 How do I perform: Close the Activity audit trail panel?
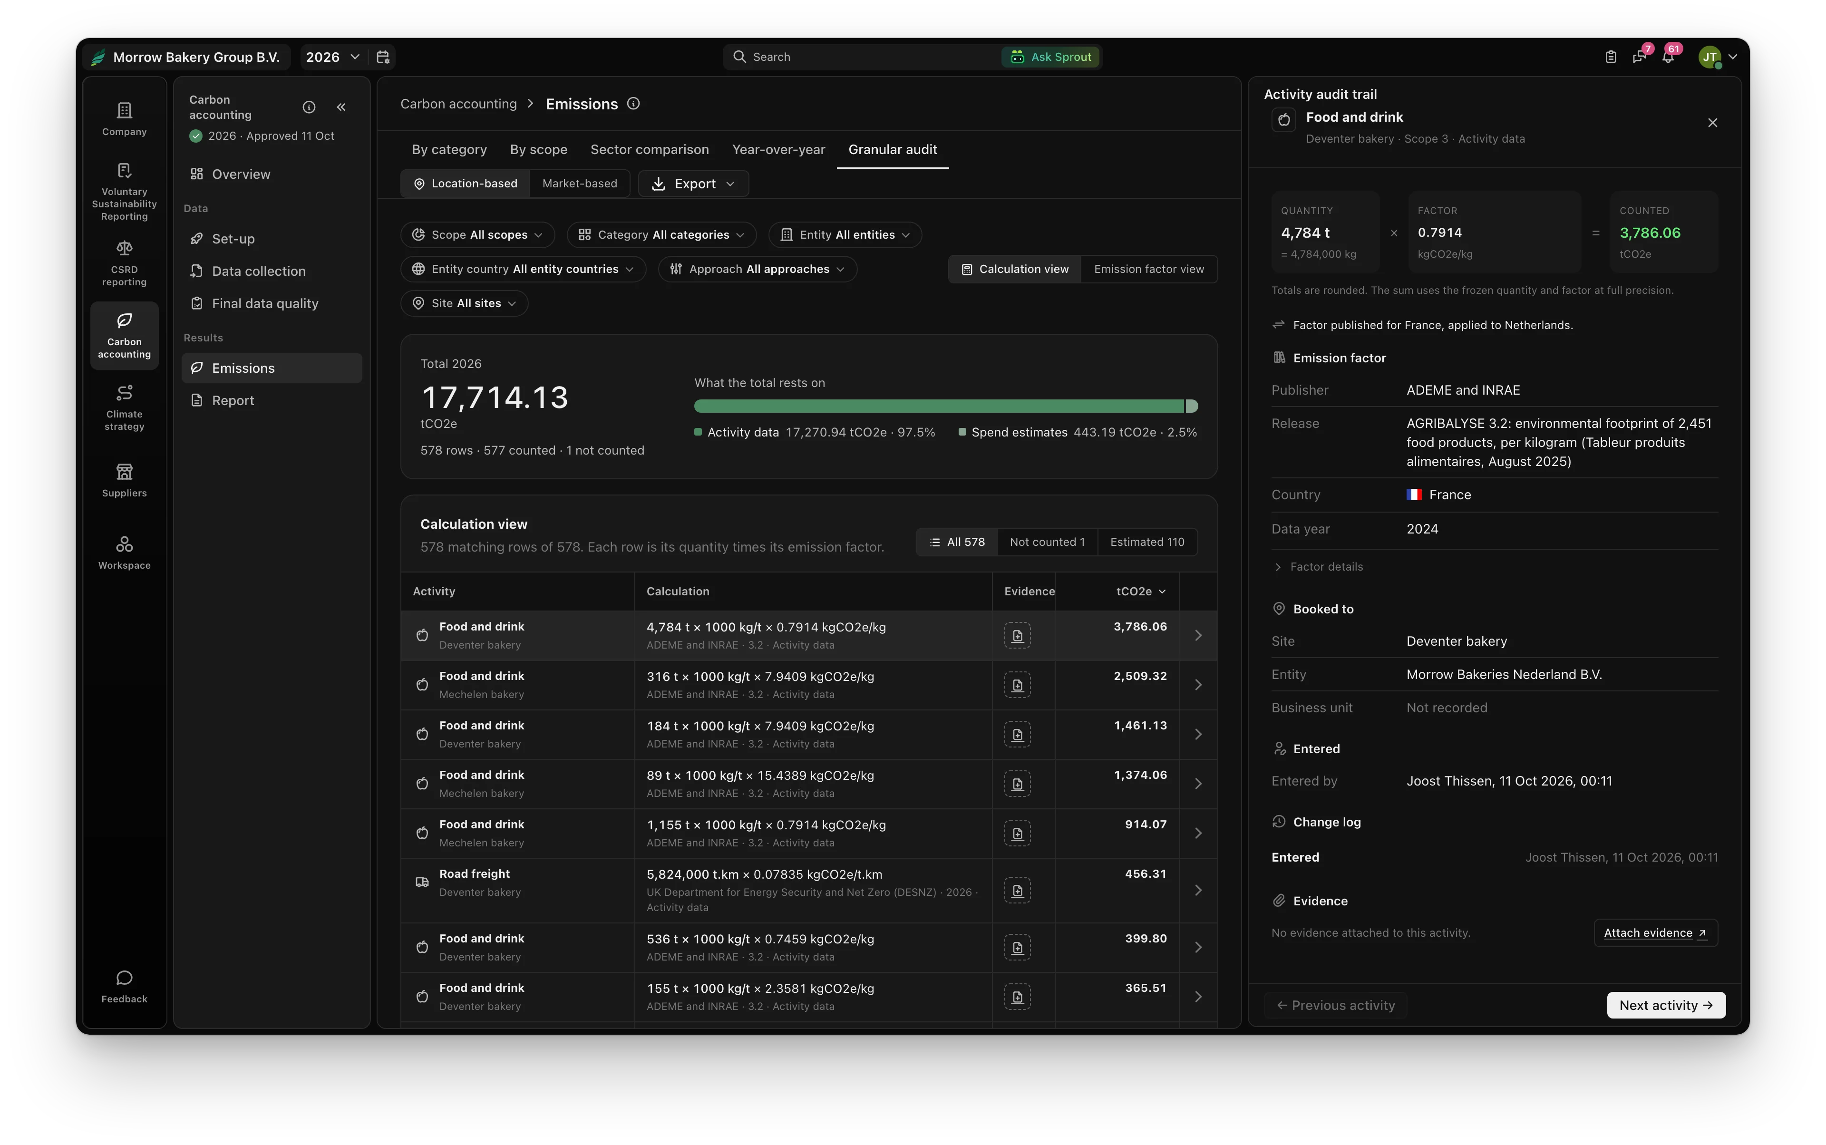tap(1712, 123)
